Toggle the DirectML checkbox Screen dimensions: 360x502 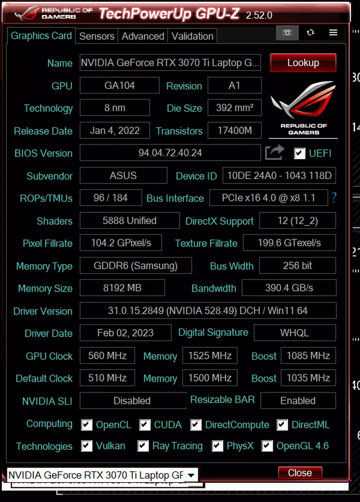click(282, 425)
